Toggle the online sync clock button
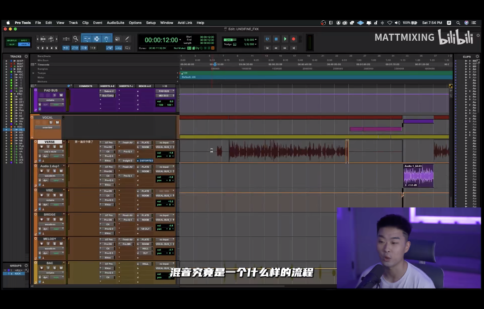This screenshot has height=309, width=484. (x=267, y=39)
